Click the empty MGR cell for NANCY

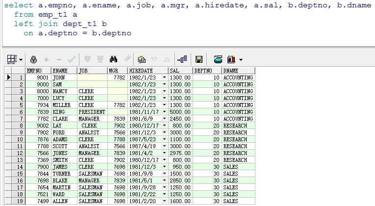click(x=118, y=91)
